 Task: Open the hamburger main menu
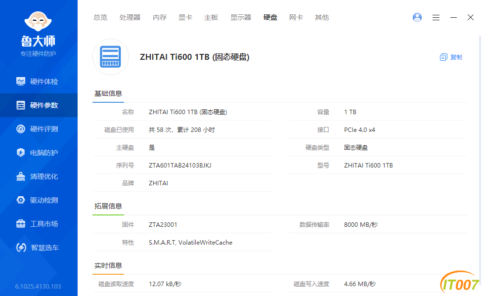(436, 17)
